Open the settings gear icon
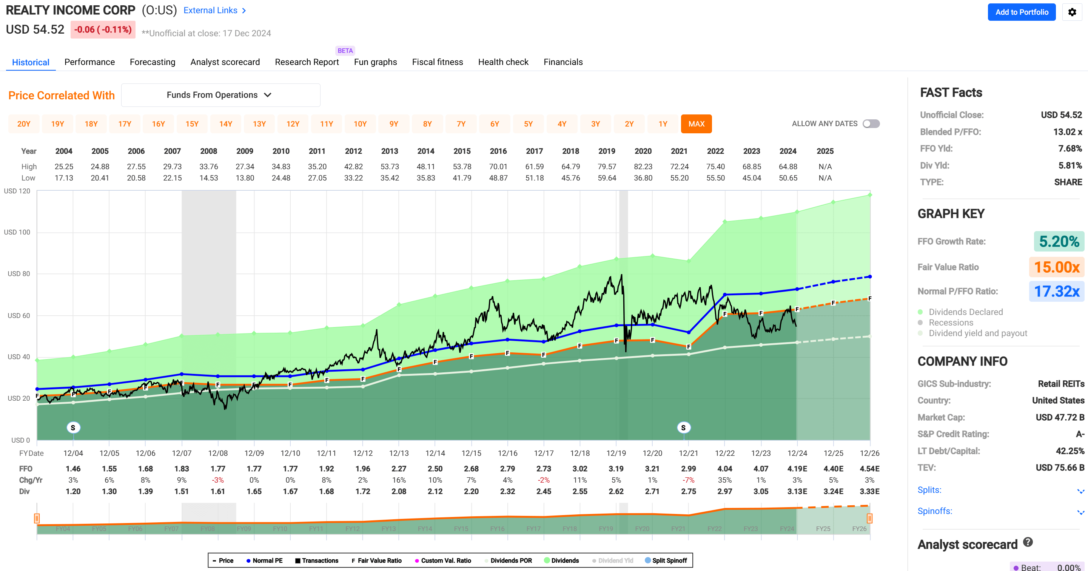 [x=1073, y=12]
